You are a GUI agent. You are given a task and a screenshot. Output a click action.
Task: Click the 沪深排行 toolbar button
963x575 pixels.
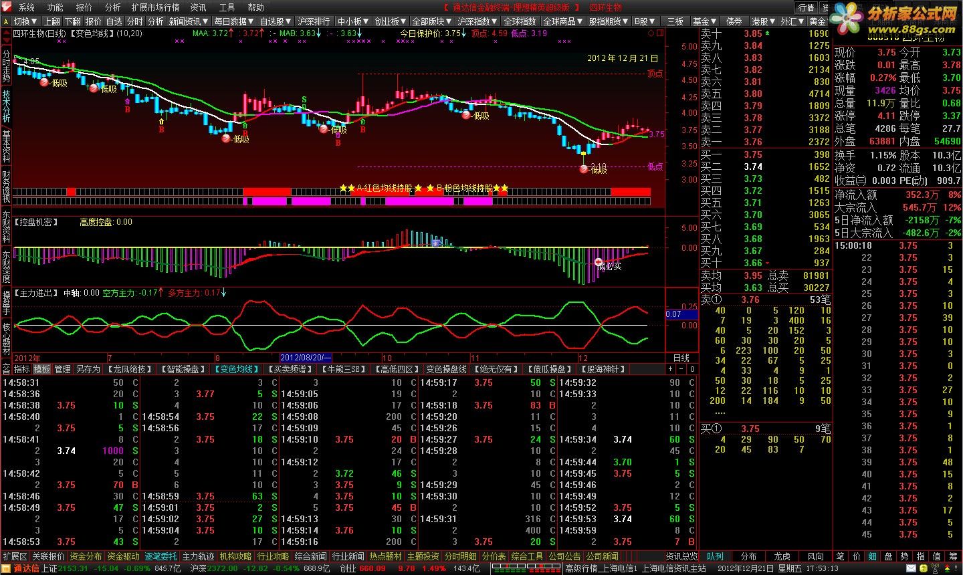click(314, 21)
